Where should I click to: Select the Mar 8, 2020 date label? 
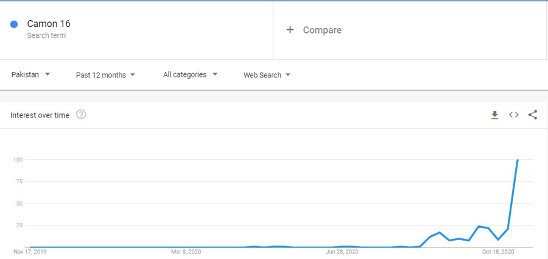pyautogui.click(x=186, y=251)
